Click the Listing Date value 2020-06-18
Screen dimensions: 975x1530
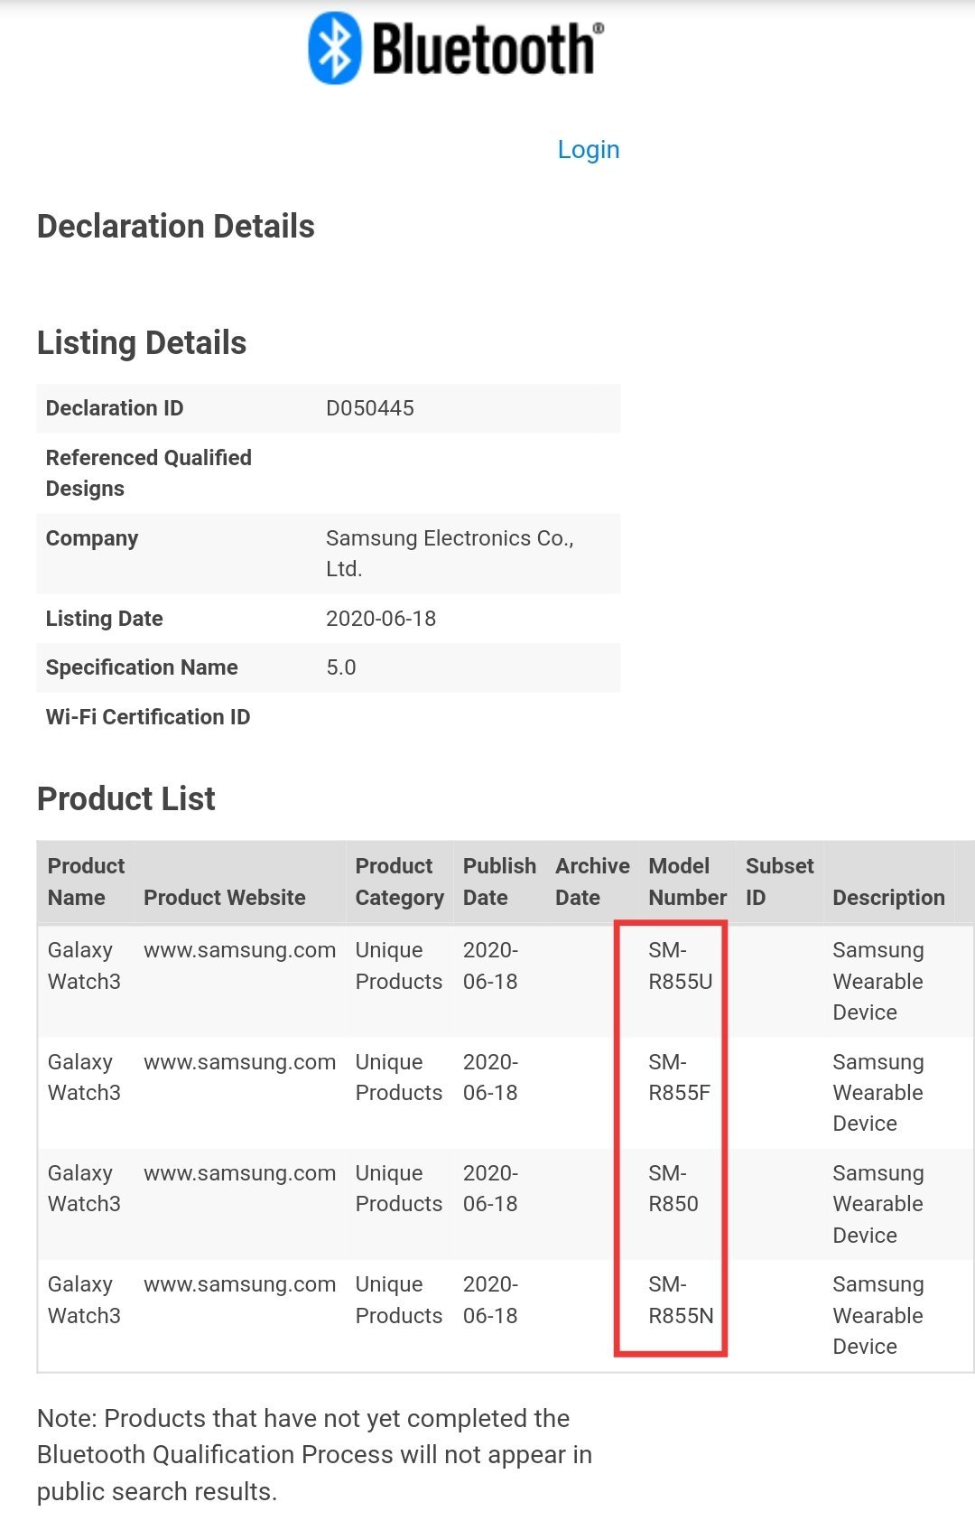381,619
